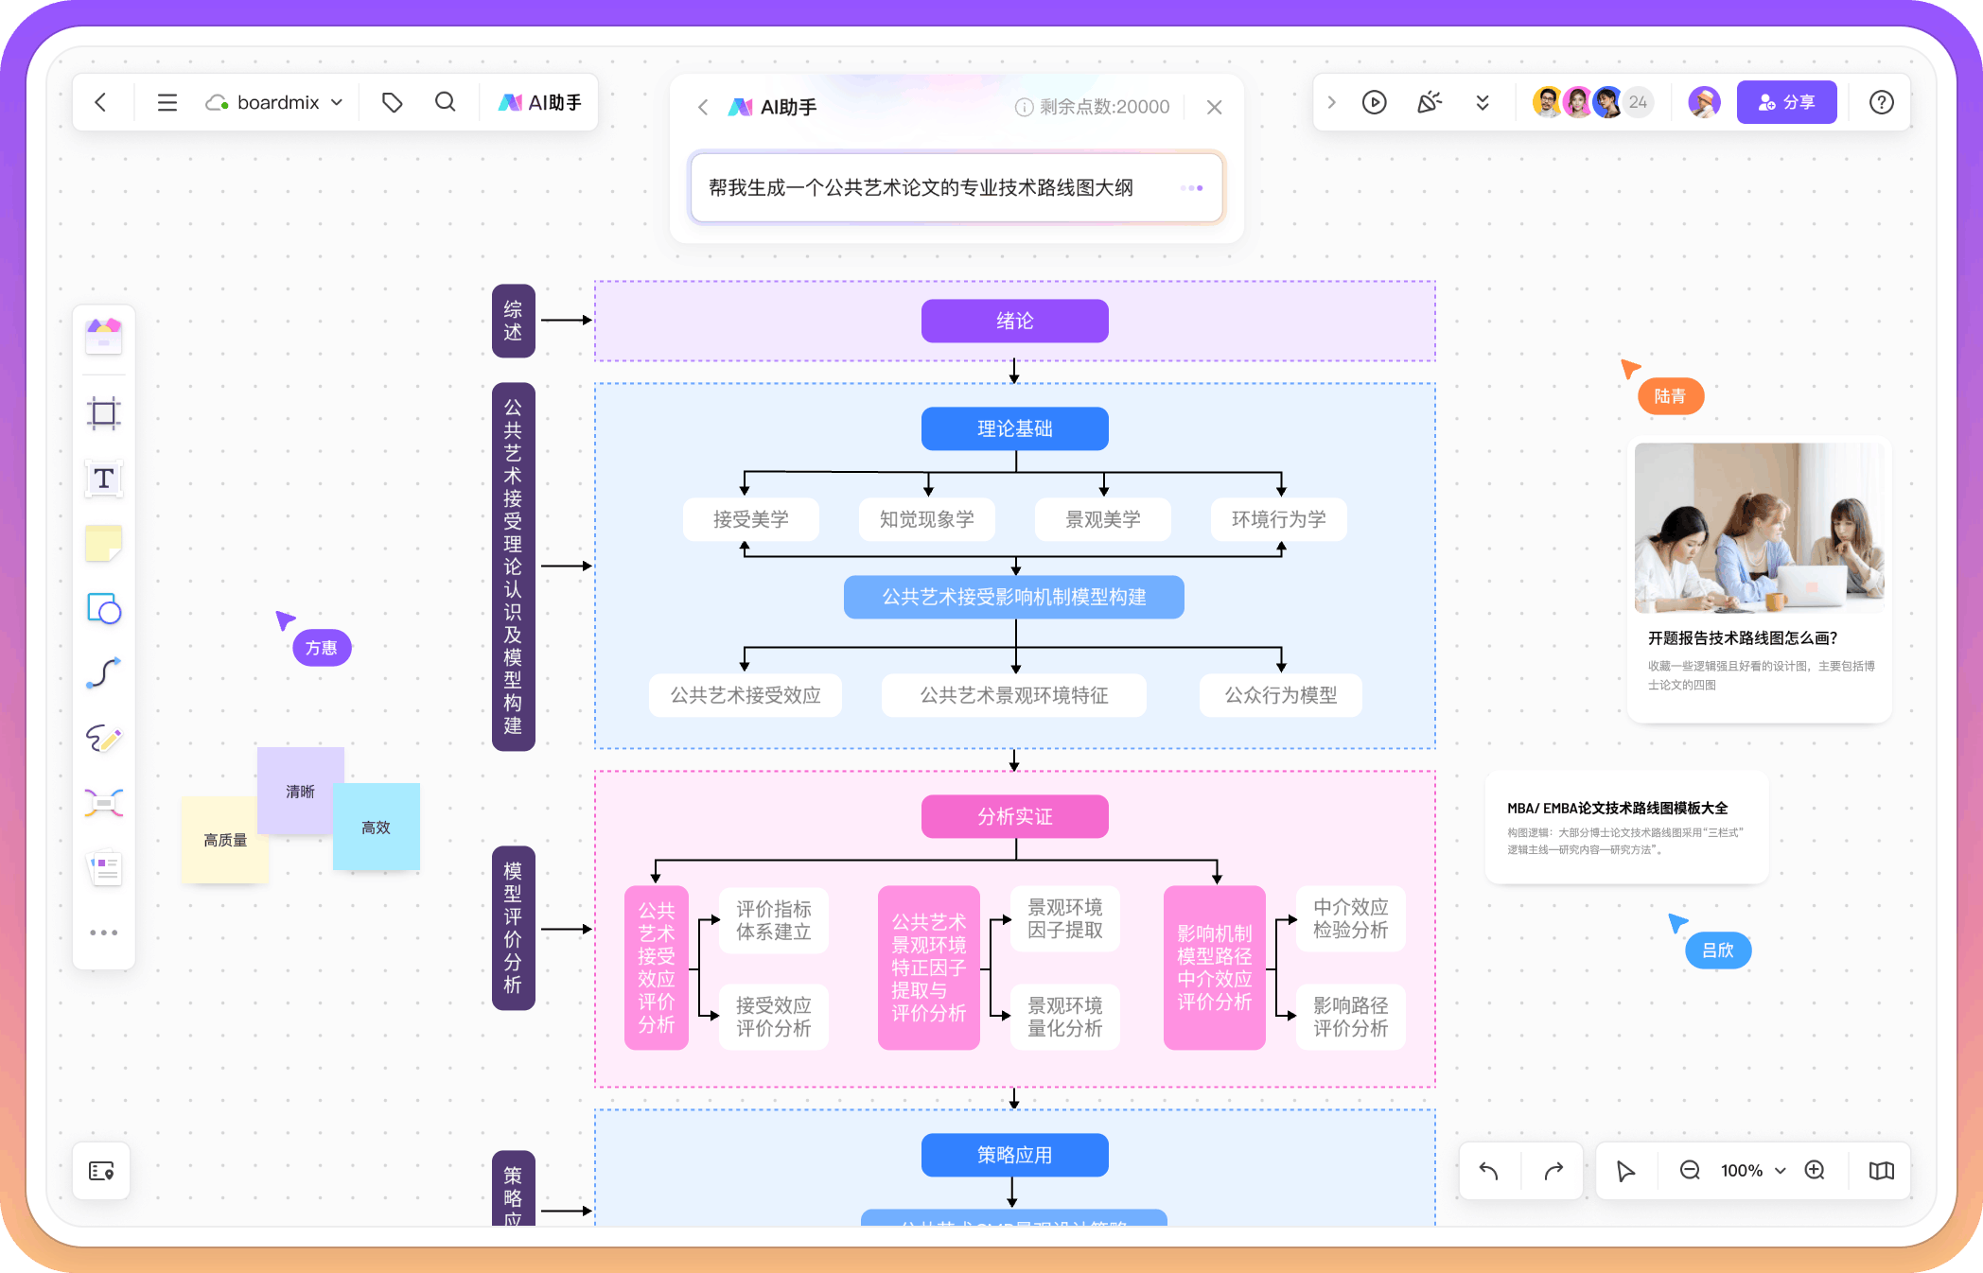Select the 公众行为模型 node
Viewport: 1983px width, 1273px height.
coord(1281,695)
